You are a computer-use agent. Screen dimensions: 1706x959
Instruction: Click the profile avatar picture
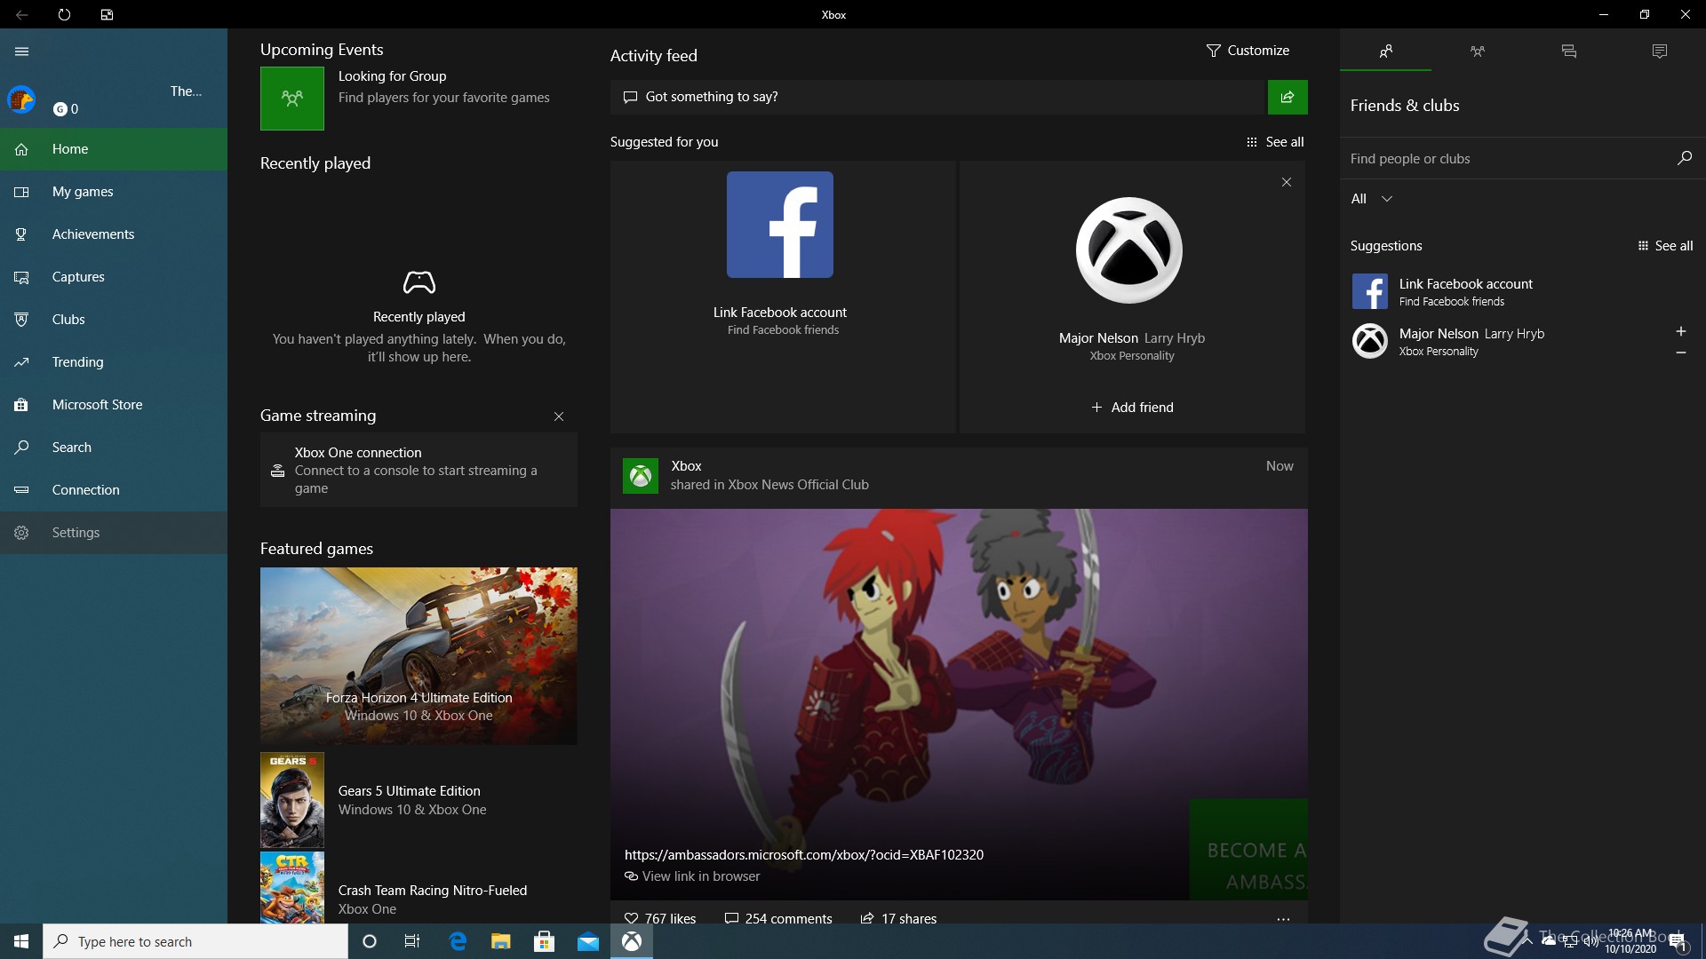21,99
